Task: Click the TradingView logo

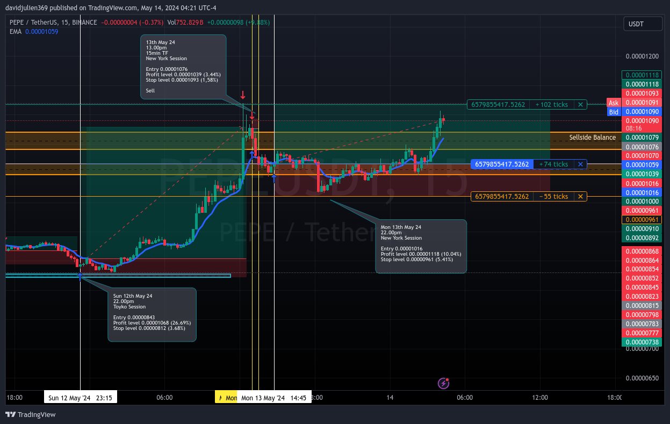Action: coord(31,414)
